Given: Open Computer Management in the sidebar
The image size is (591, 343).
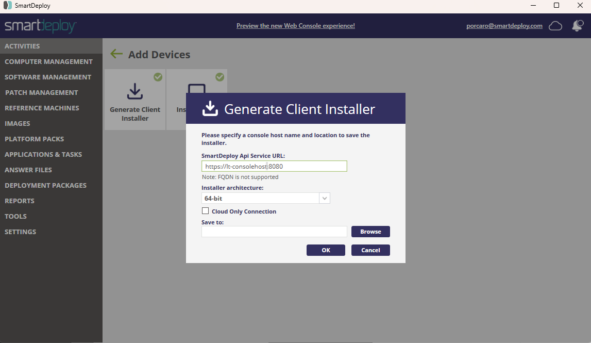Looking at the screenshot, I should click(48, 61).
